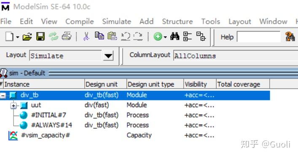Click the Redo toolbar icon
Image resolution: width=298 pixels, height=156 pixels.
pyautogui.click(x=138, y=37)
